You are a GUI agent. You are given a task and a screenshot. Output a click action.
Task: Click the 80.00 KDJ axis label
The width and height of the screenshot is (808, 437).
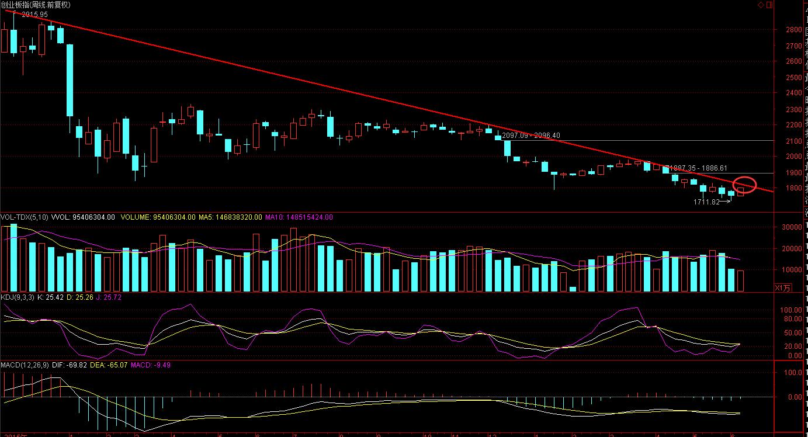(793, 319)
